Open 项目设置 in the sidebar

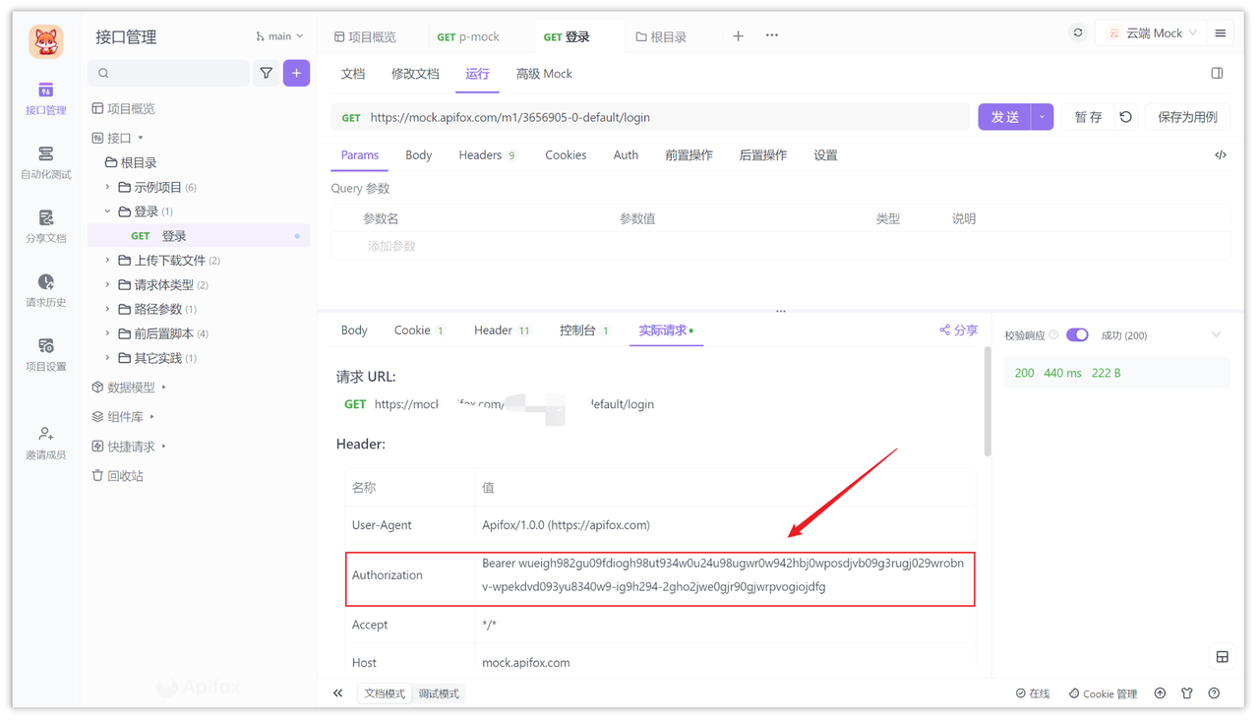(45, 354)
